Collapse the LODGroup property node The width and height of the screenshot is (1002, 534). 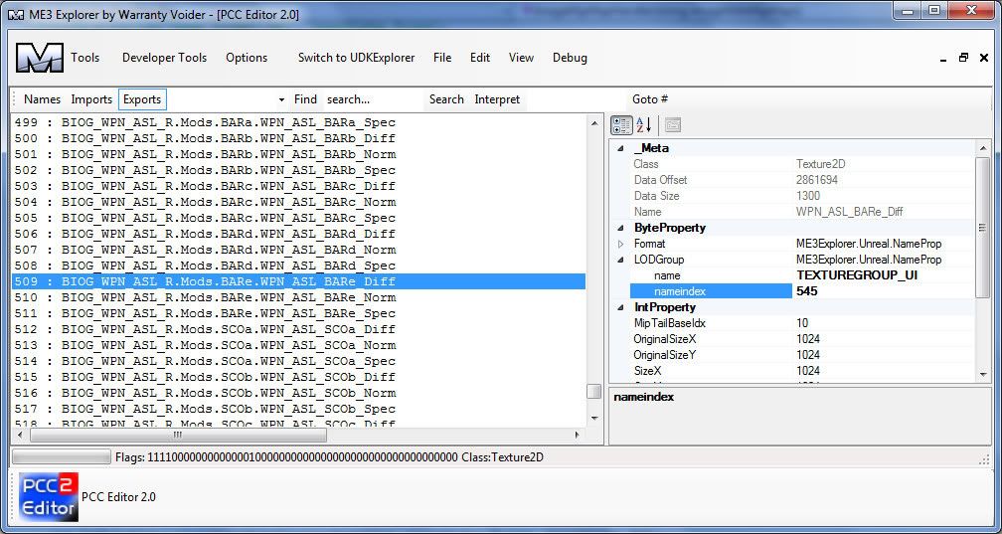620,260
